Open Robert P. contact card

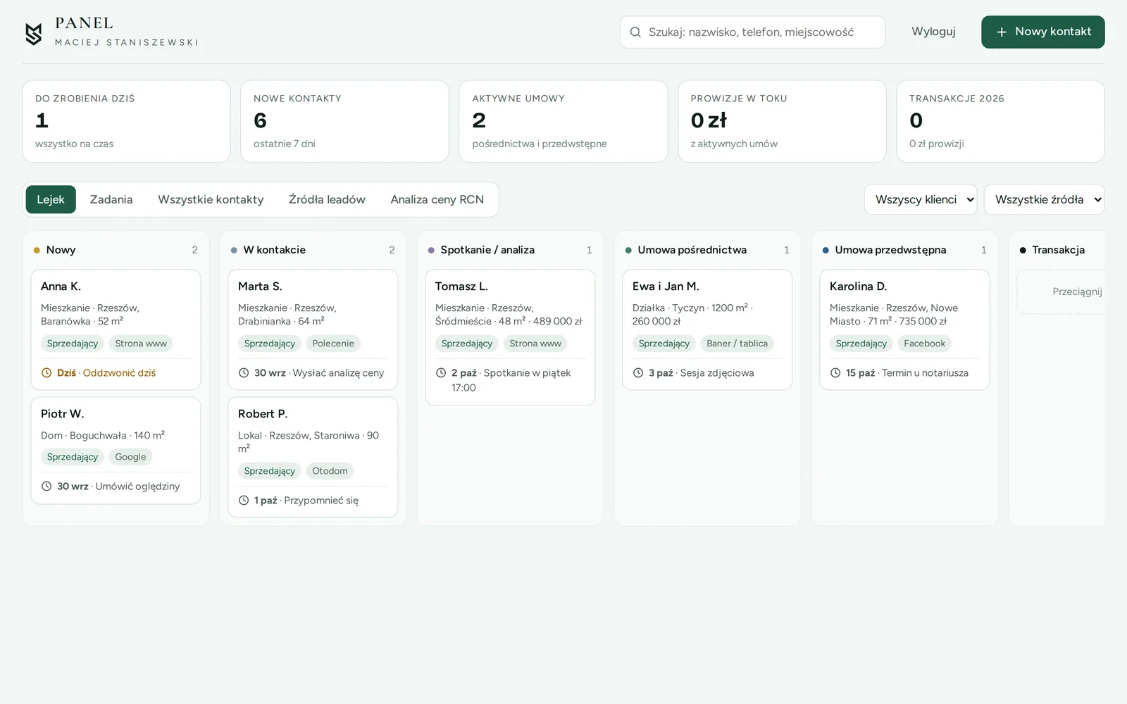313,458
